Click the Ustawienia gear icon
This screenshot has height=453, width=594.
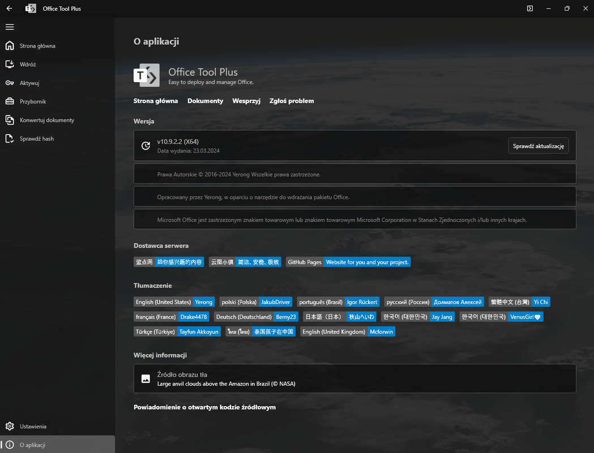(x=10, y=426)
